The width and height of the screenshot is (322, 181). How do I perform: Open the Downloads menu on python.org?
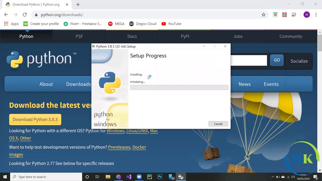pos(78,84)
